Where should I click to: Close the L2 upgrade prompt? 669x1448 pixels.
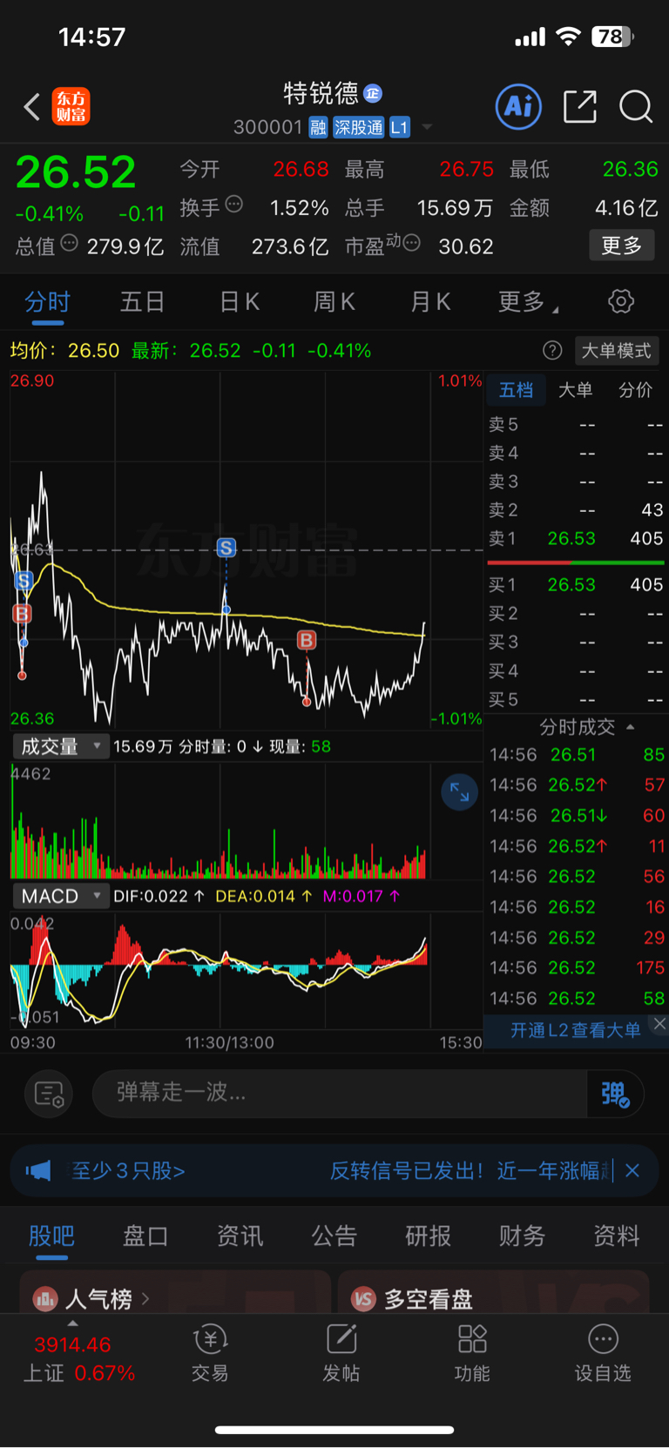coord(659,1024)
